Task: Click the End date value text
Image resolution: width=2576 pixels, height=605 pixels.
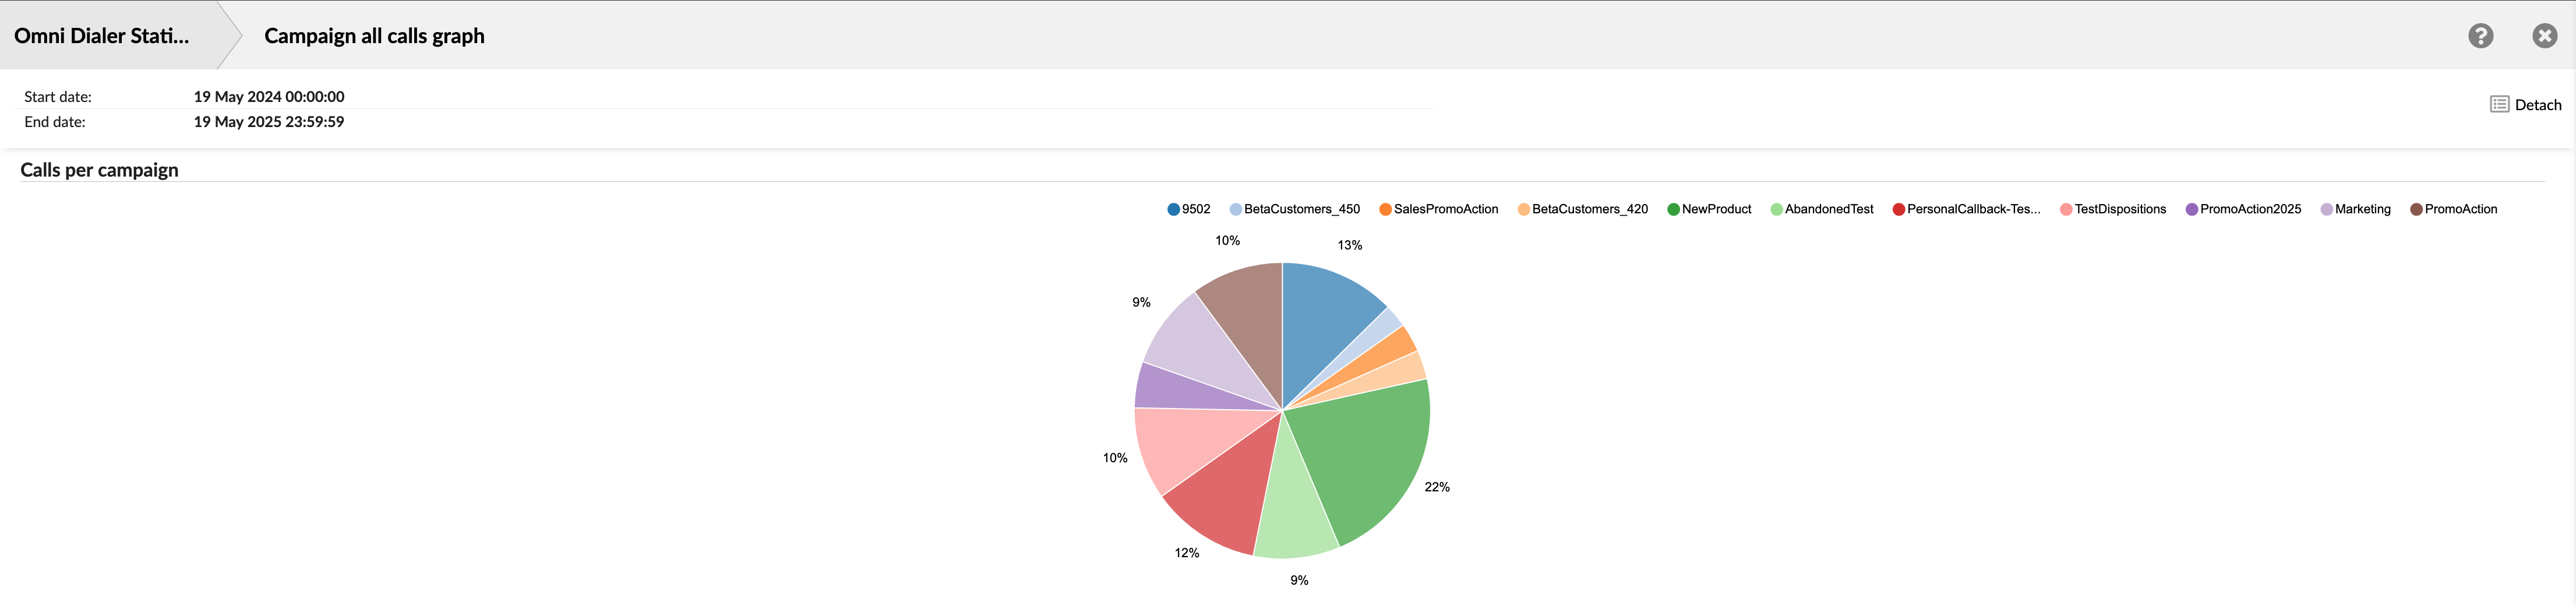Action: 270,121
